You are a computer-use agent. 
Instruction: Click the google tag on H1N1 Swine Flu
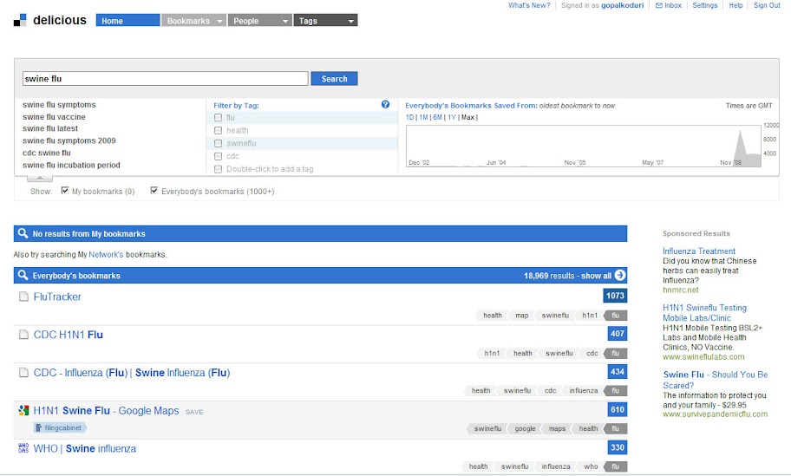tap(525, 428)
